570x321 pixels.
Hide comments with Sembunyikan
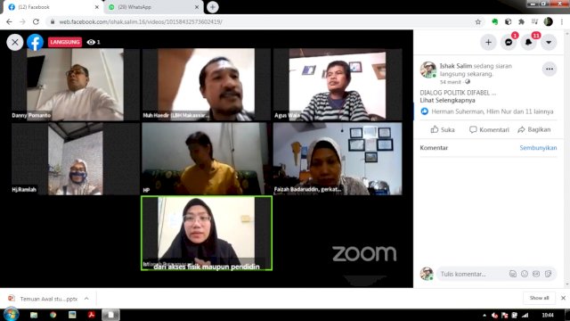point(538,148)
